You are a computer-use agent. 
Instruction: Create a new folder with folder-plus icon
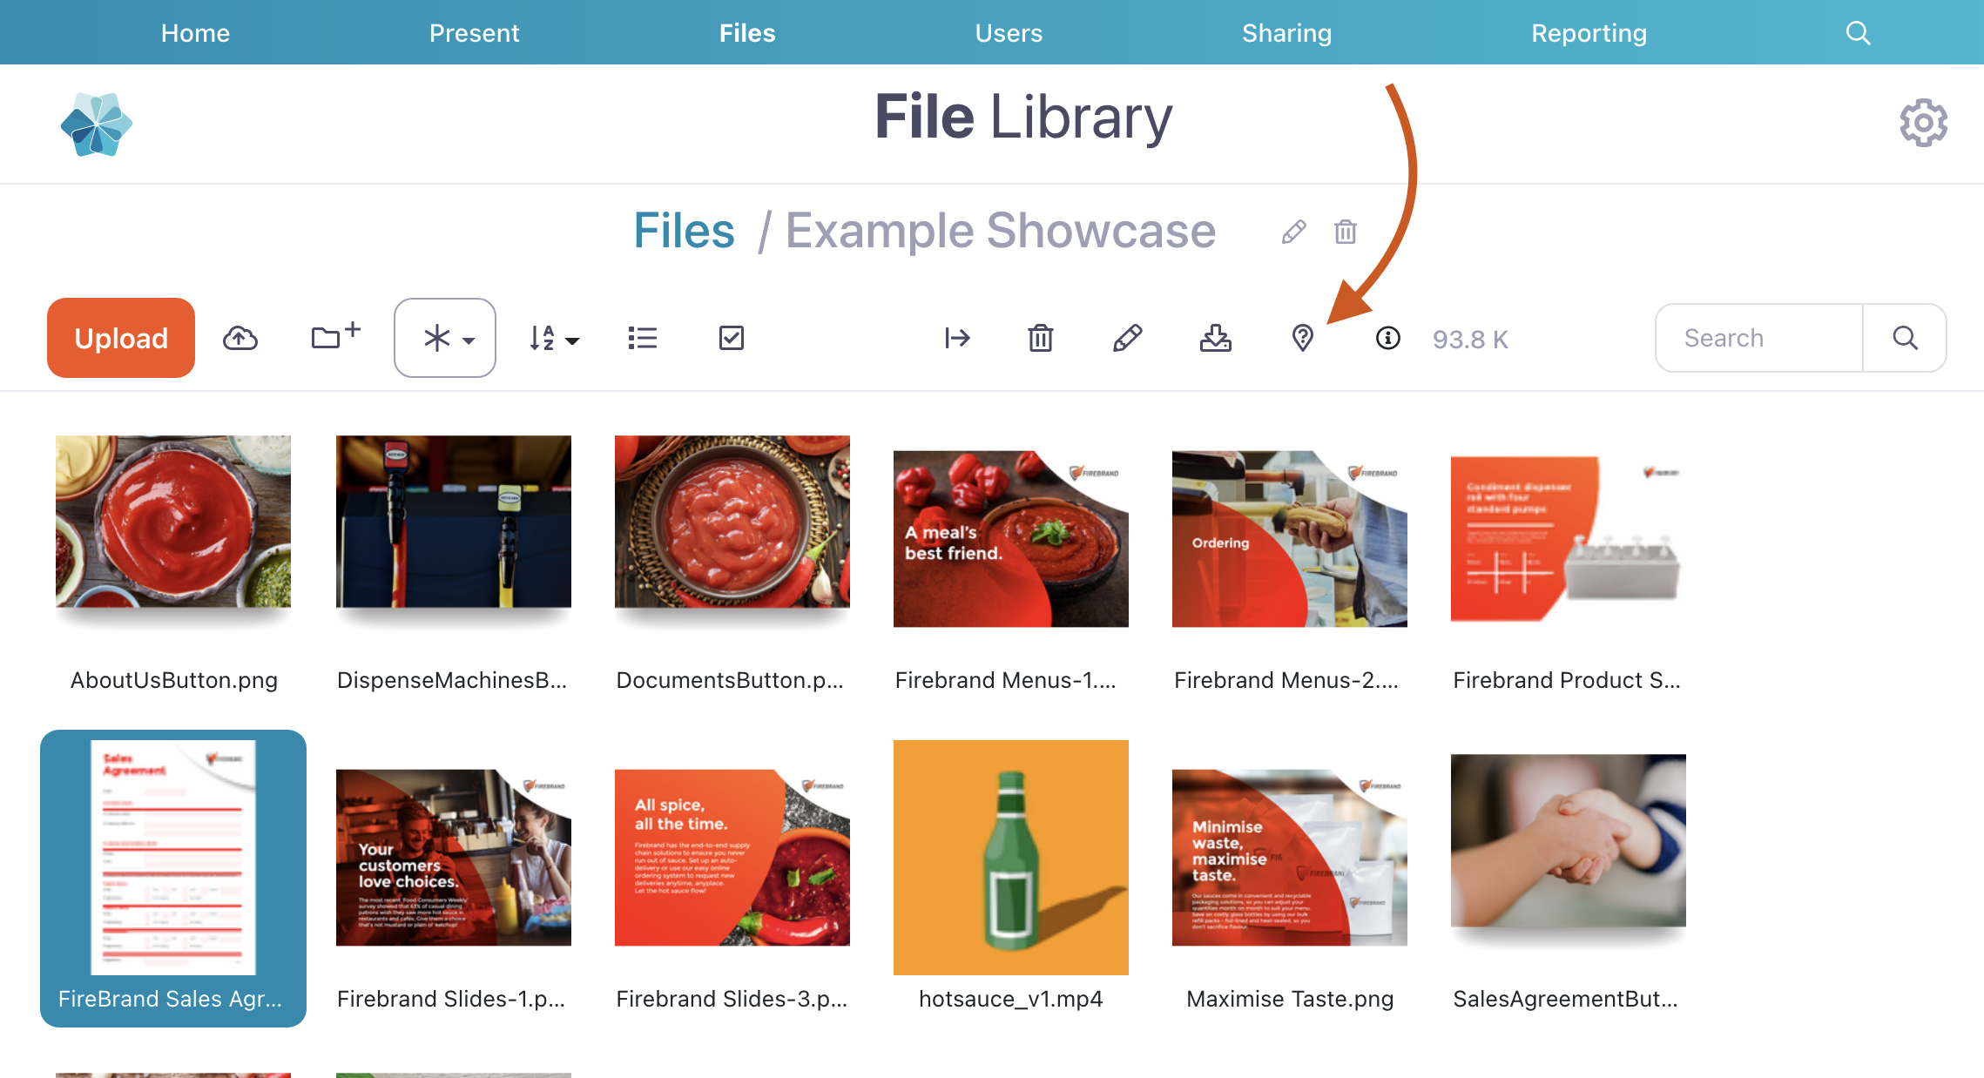coord(334,336)
